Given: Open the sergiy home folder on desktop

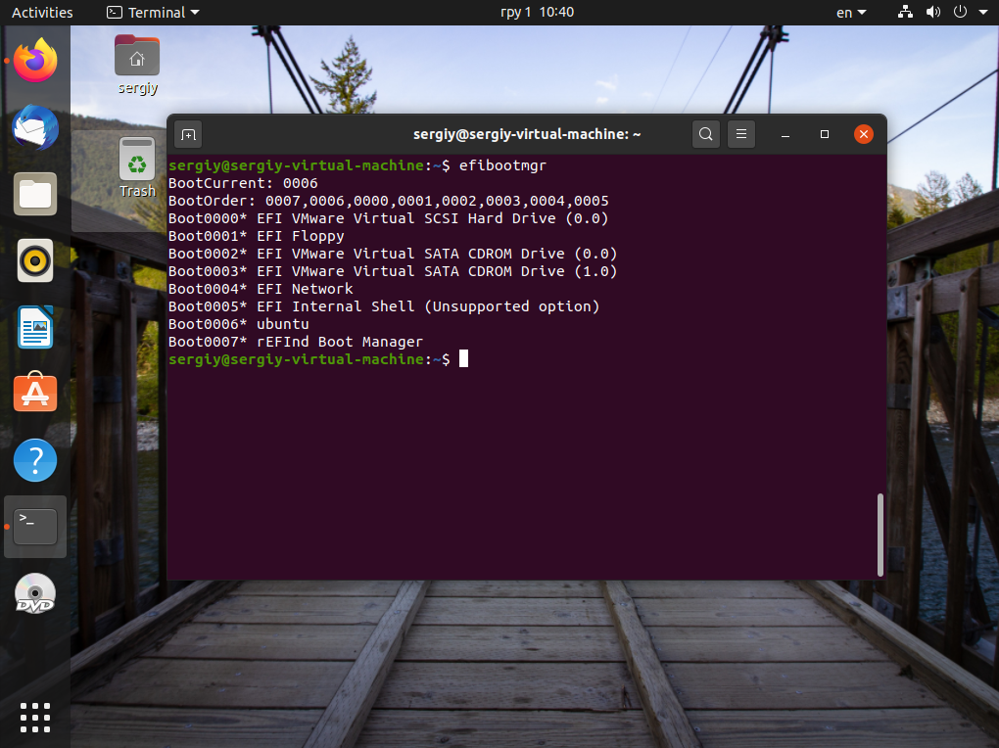Looking at the screenshot, I should 137,65.
